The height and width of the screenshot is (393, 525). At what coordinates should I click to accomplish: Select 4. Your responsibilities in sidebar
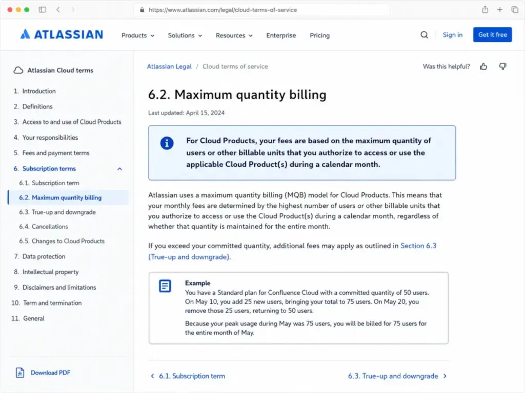click(x=46, y=138)
